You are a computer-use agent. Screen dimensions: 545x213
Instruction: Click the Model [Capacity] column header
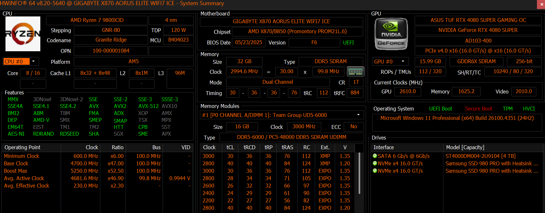click(493, 147)
